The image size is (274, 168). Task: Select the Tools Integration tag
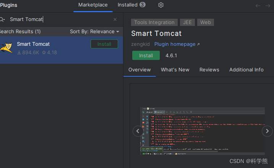pyautogui.click(x=154, y=23)
